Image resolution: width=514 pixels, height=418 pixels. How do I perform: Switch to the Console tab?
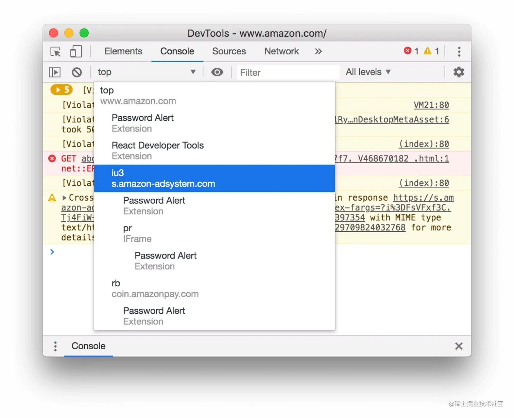pyautogui.click(x=177, y=51)
